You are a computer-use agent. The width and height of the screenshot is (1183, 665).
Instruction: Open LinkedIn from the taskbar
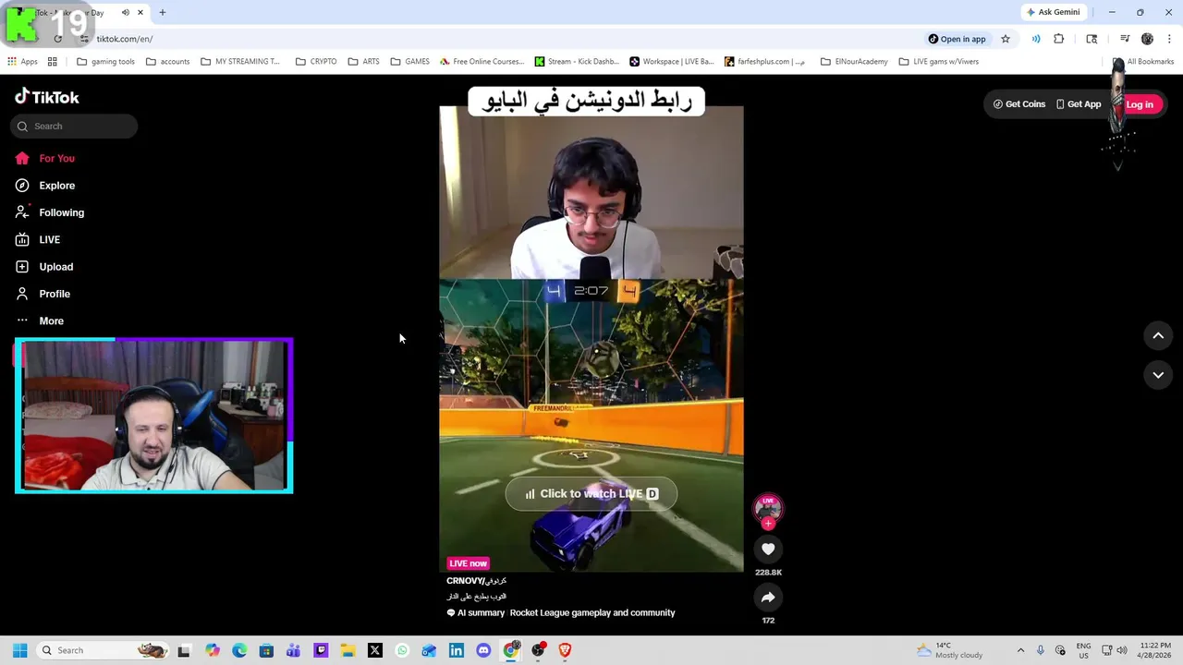pos(457,650)
